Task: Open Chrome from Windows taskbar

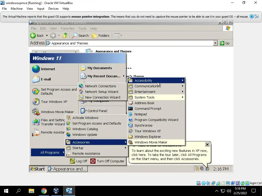Action: (44, 191)
